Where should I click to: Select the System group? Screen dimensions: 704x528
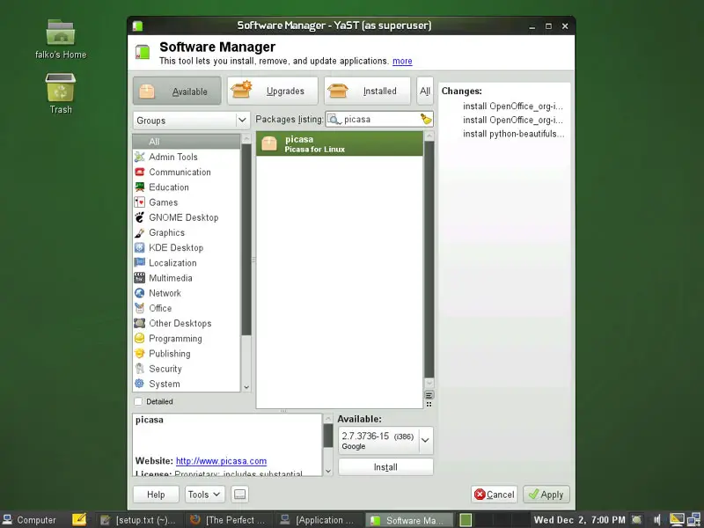[187, 384]
